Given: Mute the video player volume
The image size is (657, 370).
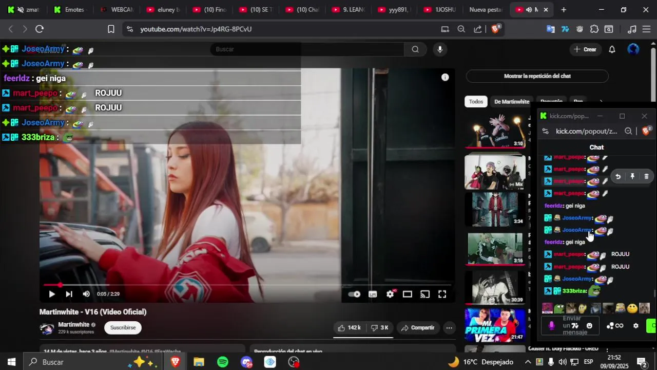Looking at the screenshot, I should (86, 294).
